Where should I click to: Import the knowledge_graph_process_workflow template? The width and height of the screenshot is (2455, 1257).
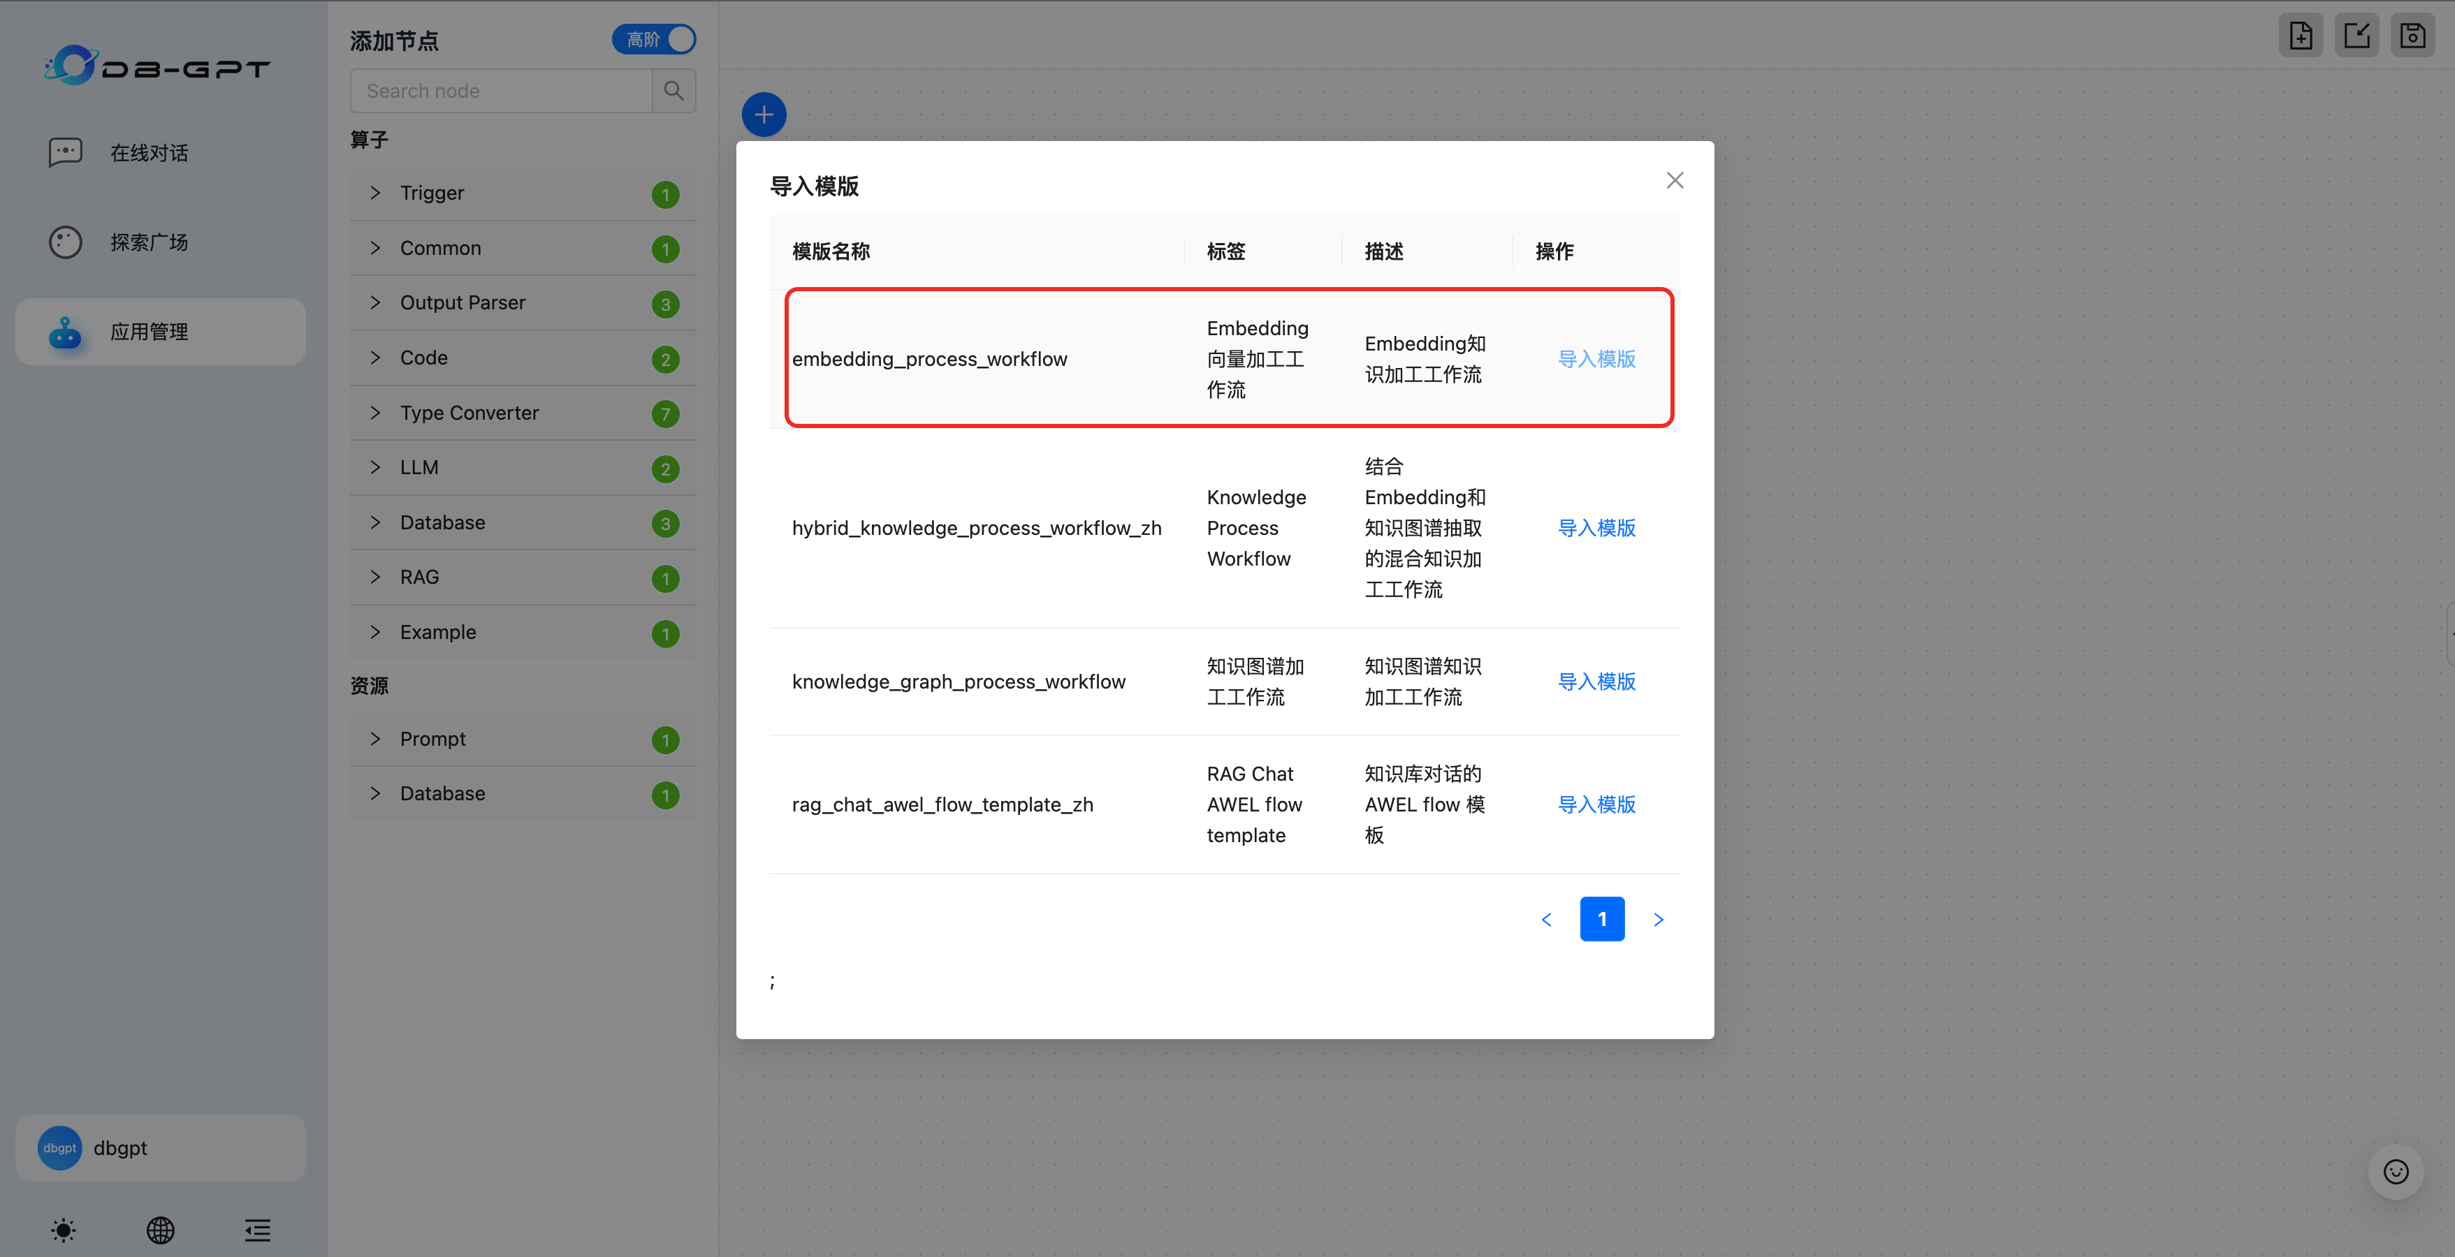1596,682
